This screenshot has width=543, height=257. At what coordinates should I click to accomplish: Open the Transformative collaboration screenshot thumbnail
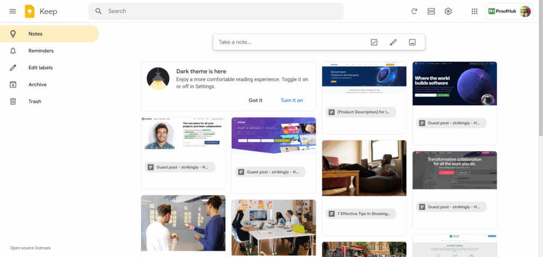[x=454, y=170]
